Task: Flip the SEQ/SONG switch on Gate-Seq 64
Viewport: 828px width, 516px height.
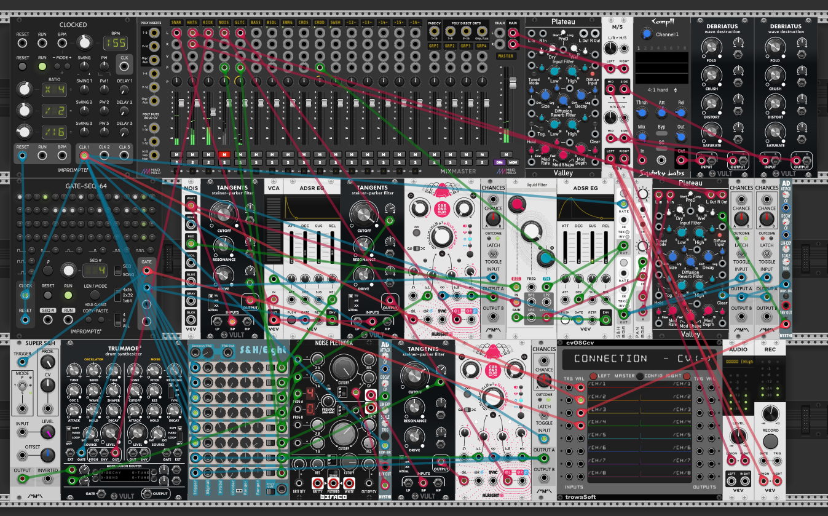Action: pyautogui.click(x=118, y=271)
